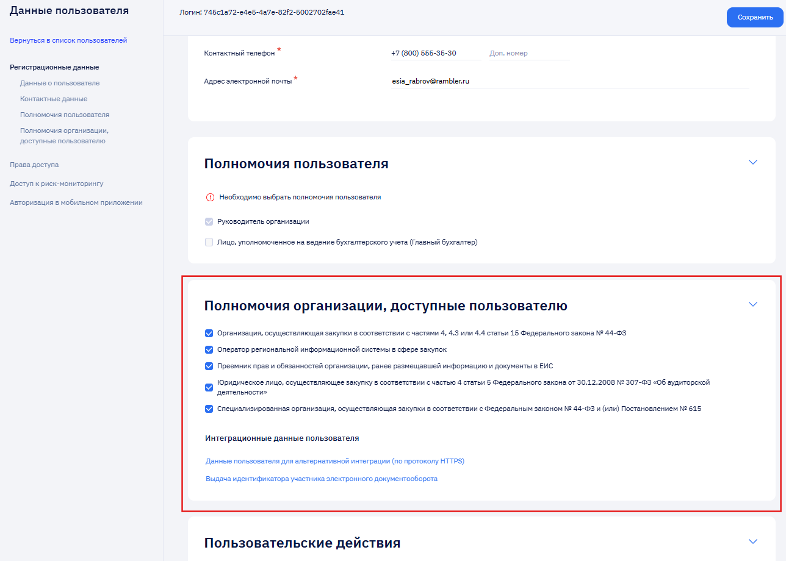
Task: Click the Контактный телефон label
Action: (239, 53)
